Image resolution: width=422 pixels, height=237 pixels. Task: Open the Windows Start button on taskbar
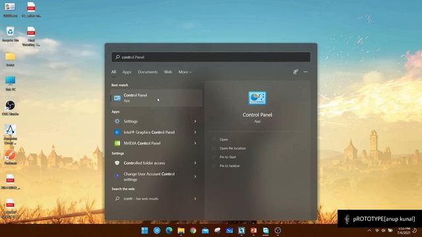(x=144, y=230)
